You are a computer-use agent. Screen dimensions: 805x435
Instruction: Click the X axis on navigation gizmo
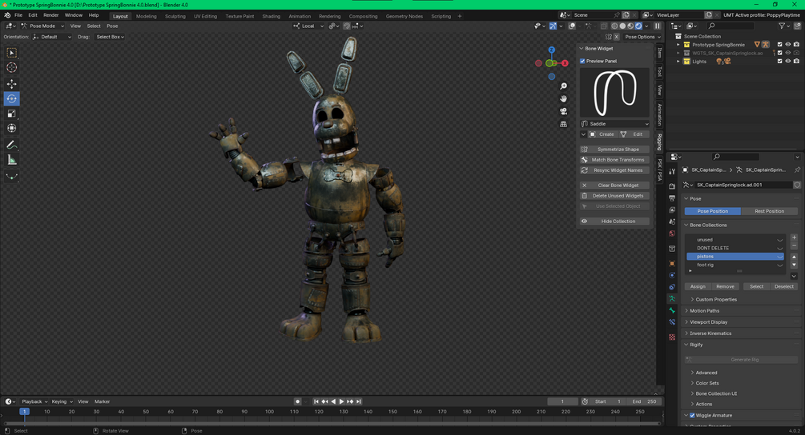tap(565, 63)
